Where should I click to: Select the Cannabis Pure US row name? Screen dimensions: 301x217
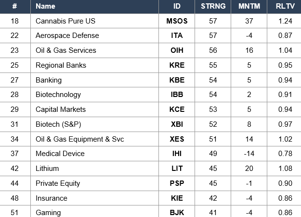pos(65,21)
